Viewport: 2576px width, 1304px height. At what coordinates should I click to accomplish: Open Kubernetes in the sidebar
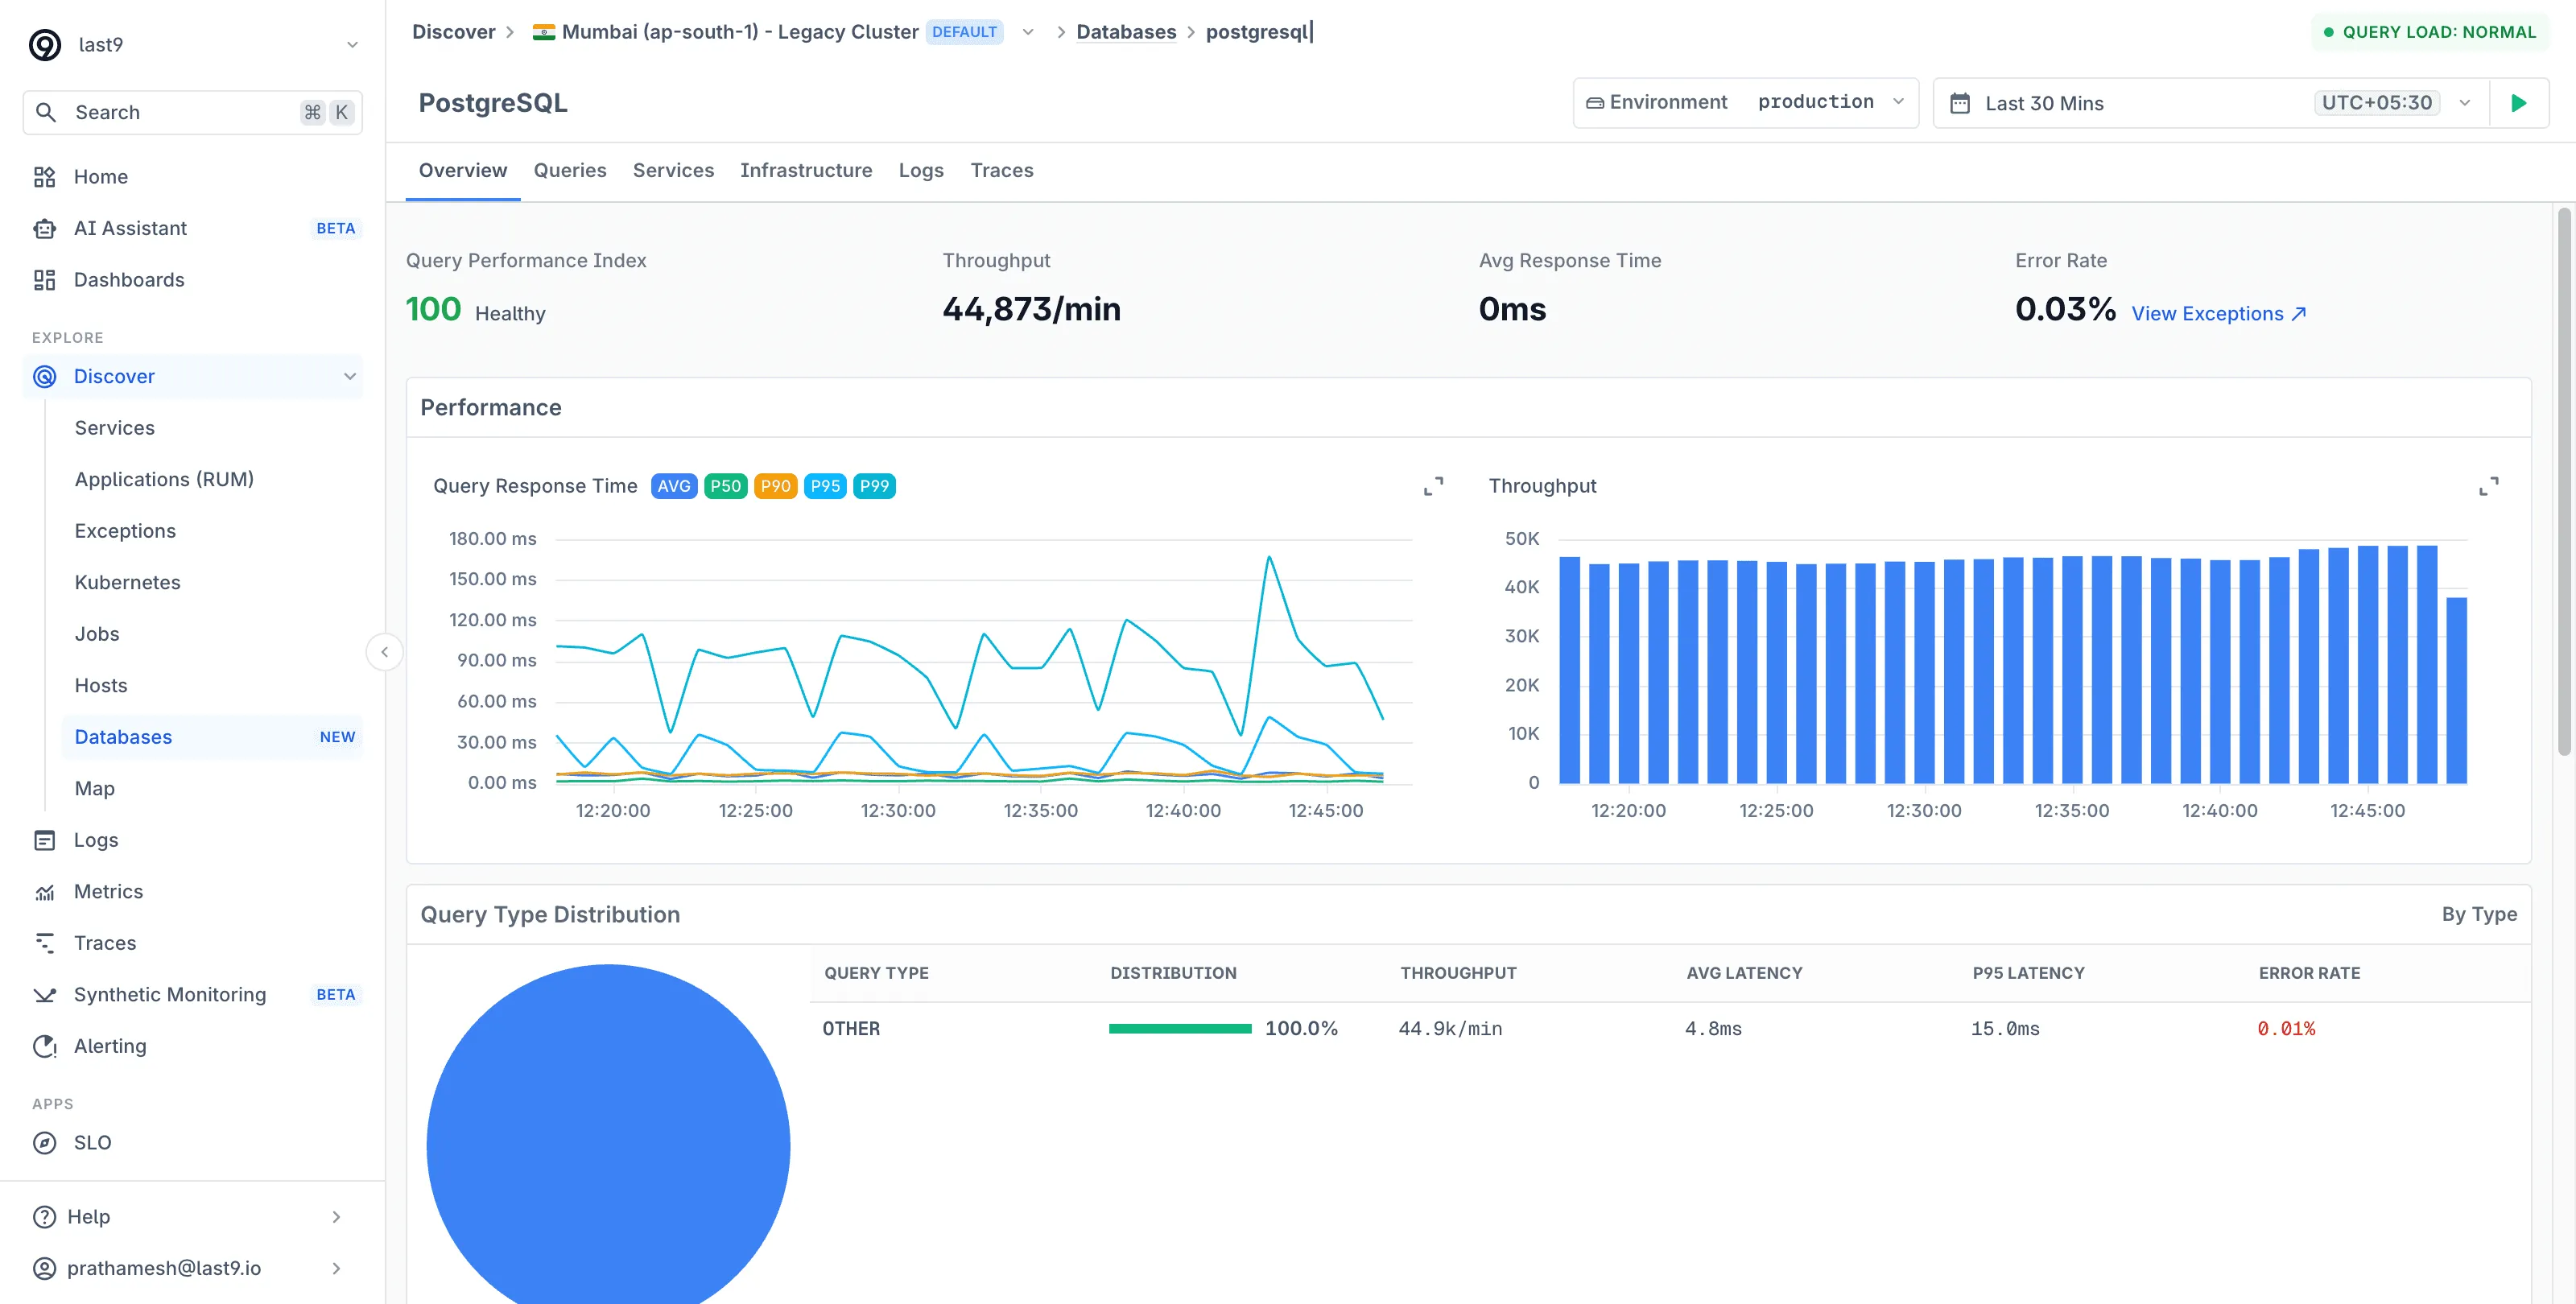pos(127,582)
